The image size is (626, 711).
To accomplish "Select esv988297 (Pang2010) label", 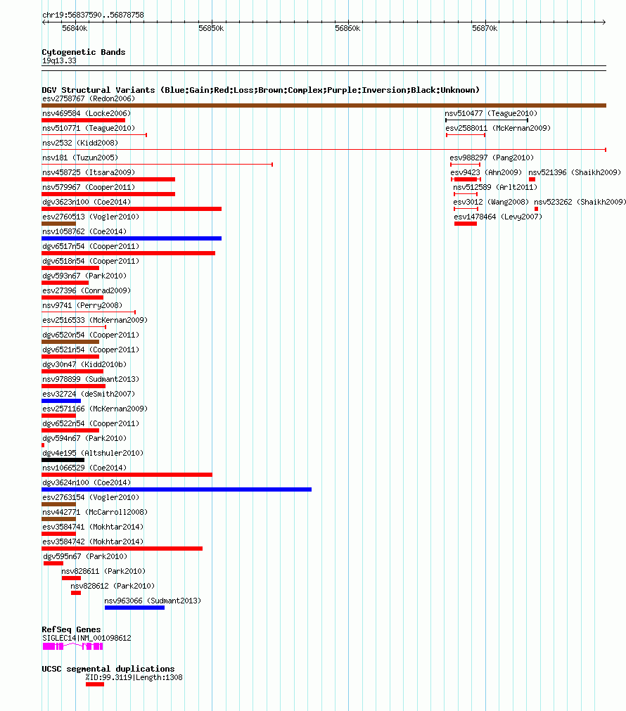I will 492,158.
